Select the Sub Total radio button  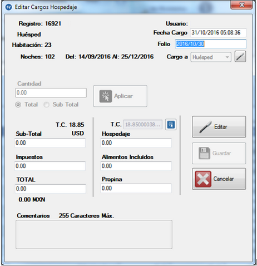click(46, 105)
